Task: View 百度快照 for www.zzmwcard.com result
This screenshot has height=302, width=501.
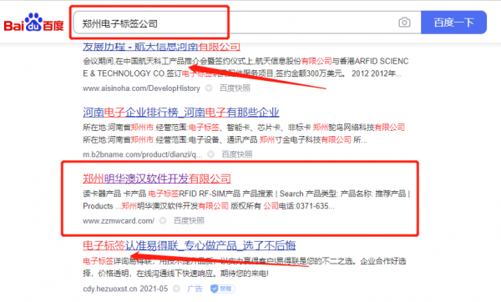Action: (x=189, y=220)
